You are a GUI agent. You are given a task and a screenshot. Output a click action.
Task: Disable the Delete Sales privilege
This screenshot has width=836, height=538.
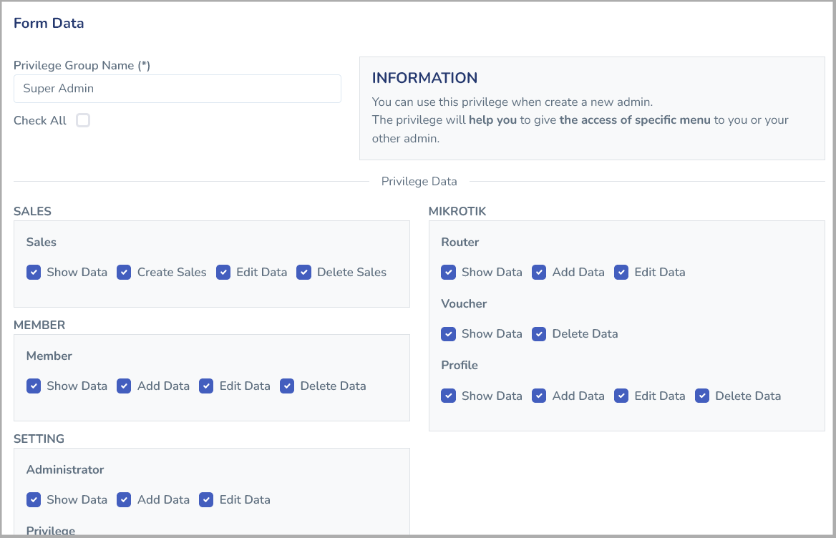point(304,273)
